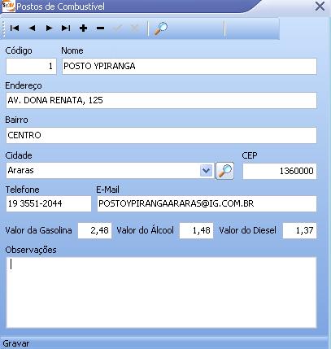This screenshot has height=349, width=331.
Task: Add a new record with plus icon
Action: pos(83,28)
